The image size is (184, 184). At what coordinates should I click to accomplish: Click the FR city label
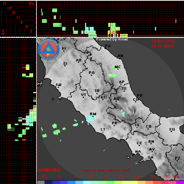click(114, 123)
